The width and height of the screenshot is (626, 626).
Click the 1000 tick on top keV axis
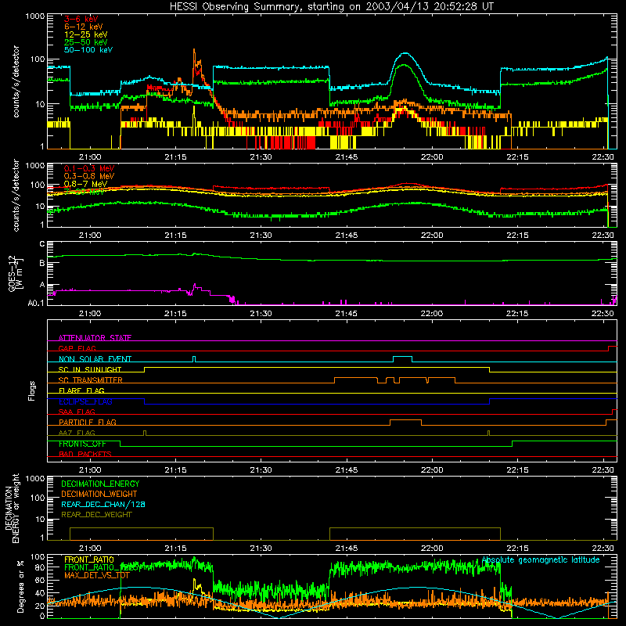point(35,16)
